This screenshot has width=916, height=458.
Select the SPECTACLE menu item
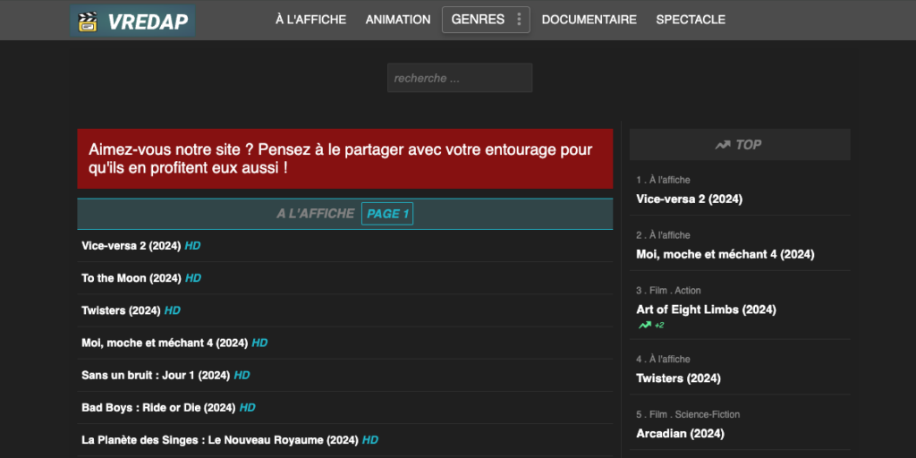[691, 20]
